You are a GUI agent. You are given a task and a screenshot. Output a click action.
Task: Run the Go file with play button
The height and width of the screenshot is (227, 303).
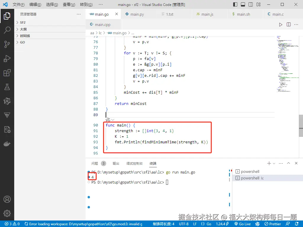pos(281,25)
